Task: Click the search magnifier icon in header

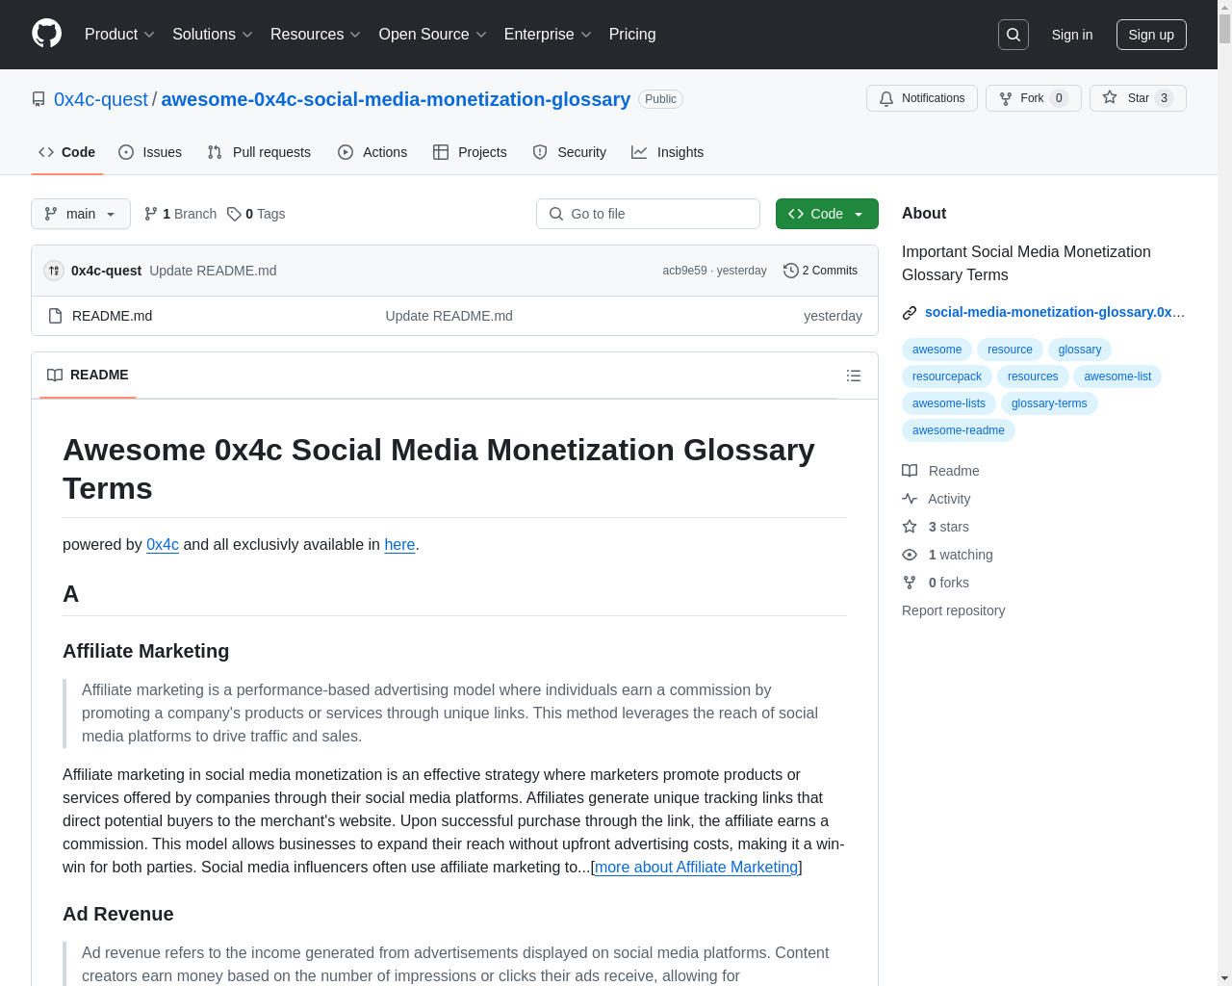Action: (x=1014, y=35)
